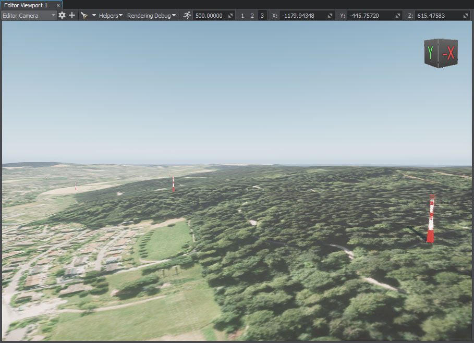Open the Editor Camera dropdown
Screen dimensions: 474x343
(29, 16)
